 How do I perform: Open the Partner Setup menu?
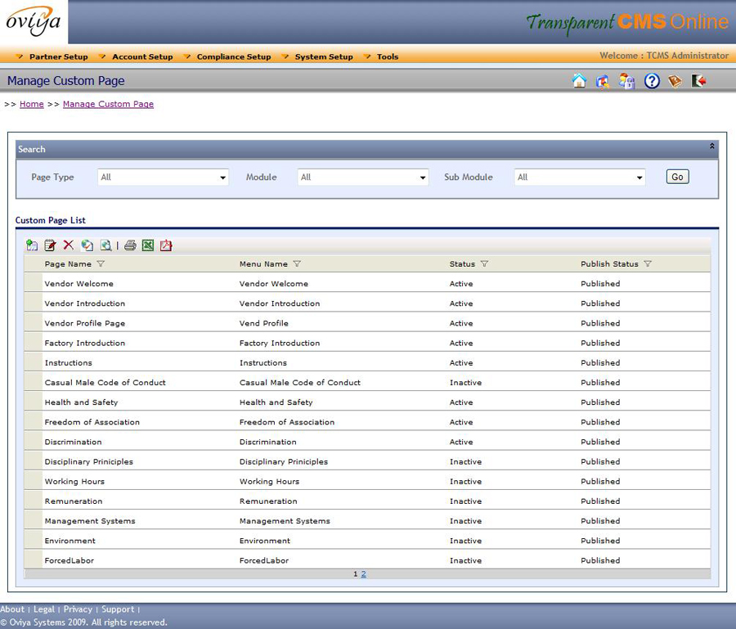(58, 56)
